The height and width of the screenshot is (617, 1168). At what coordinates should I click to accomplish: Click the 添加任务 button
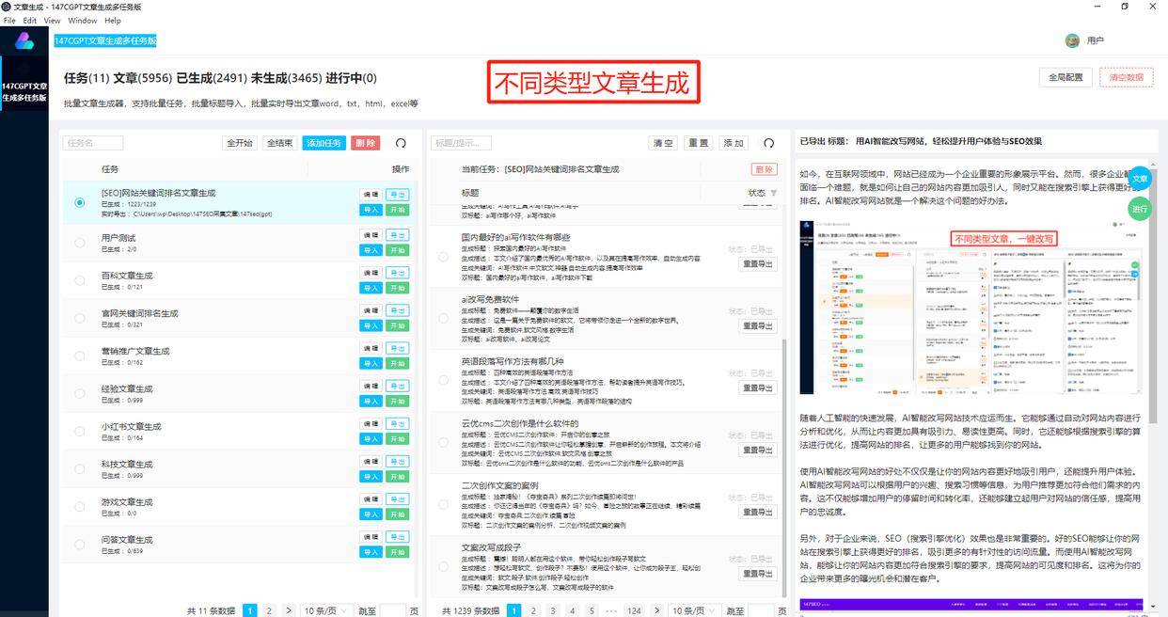pos(324,143)
